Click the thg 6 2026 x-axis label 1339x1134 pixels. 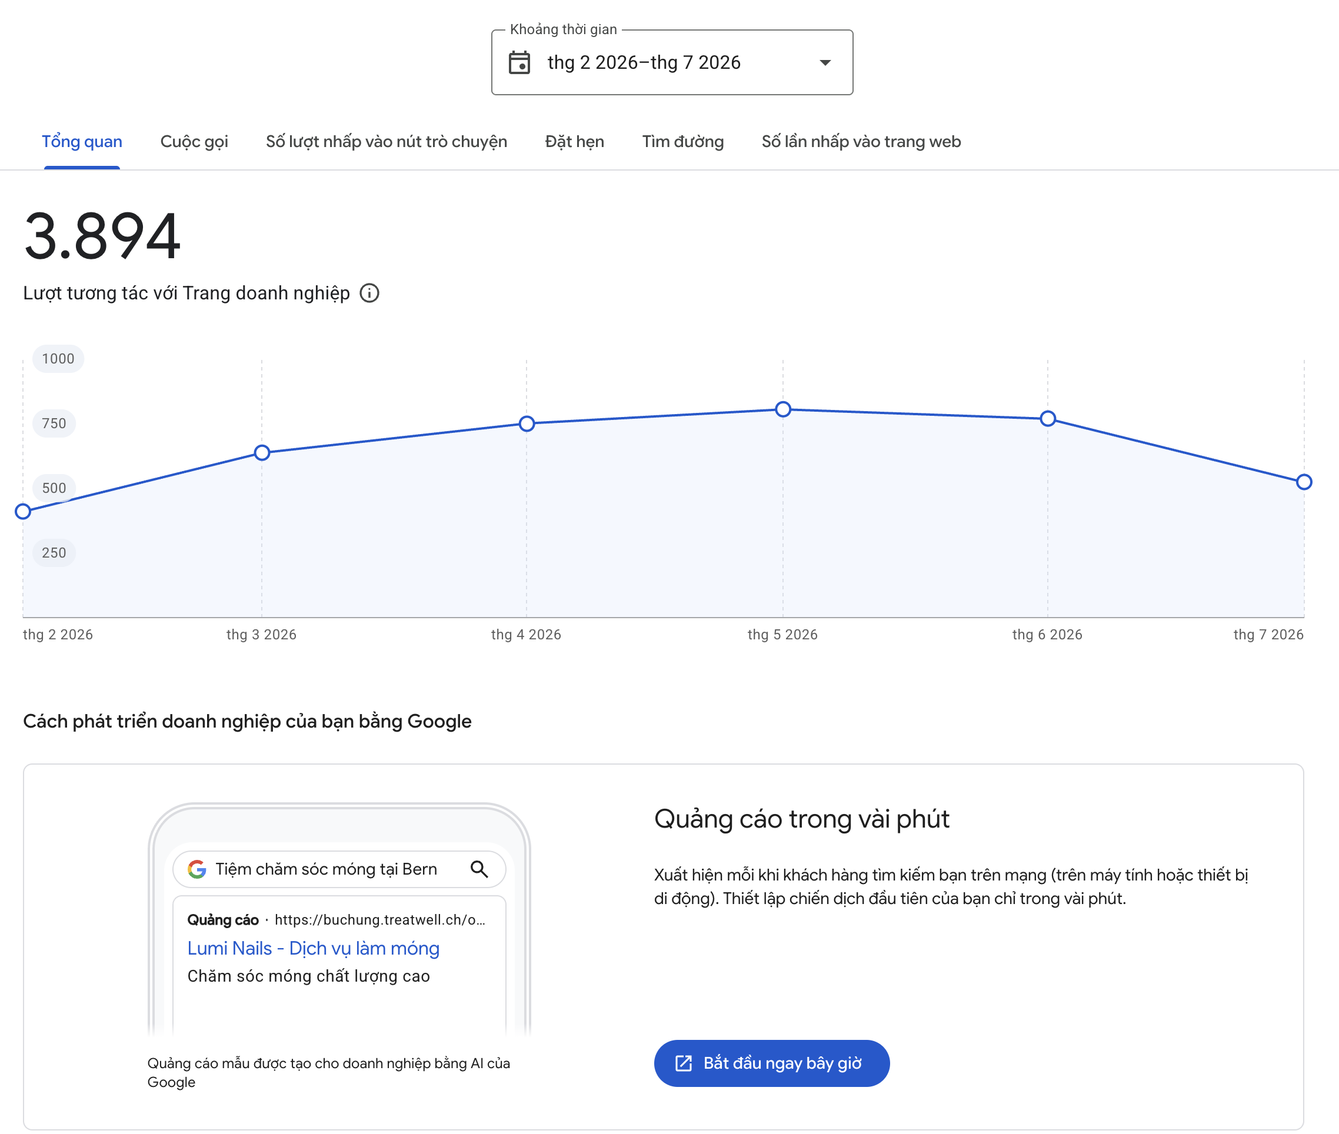[1047, 635]
